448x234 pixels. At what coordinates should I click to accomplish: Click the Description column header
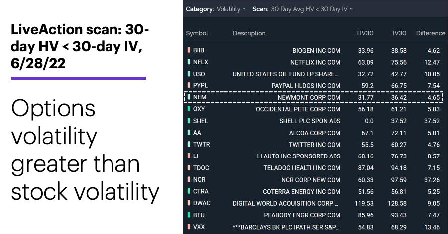pyautogui.click(x=249, y=33)
